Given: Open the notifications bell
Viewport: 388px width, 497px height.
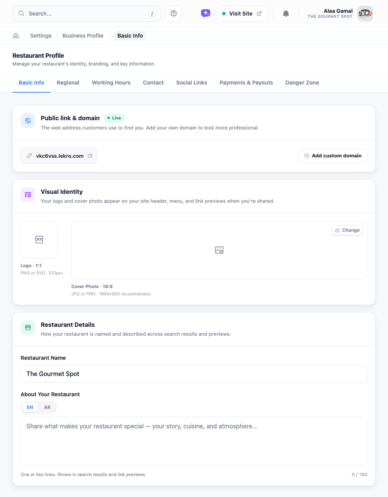Looking at the screenshot, I should point(286,14).
